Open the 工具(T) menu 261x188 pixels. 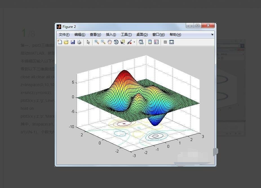[x=126, y=35]
